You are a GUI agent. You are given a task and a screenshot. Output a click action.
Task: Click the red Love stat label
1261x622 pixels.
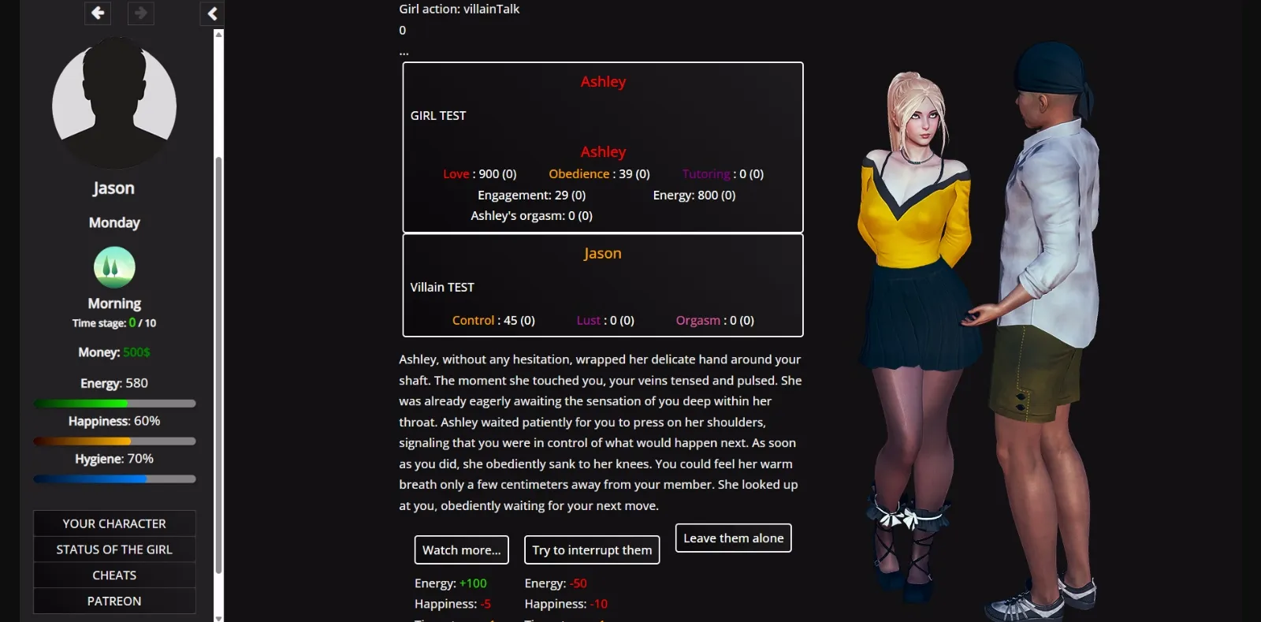click(x=456, y=174)
